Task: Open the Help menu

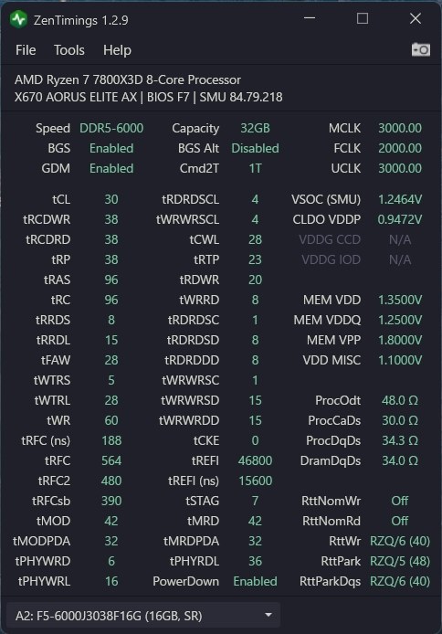Action: pos(117,50)
